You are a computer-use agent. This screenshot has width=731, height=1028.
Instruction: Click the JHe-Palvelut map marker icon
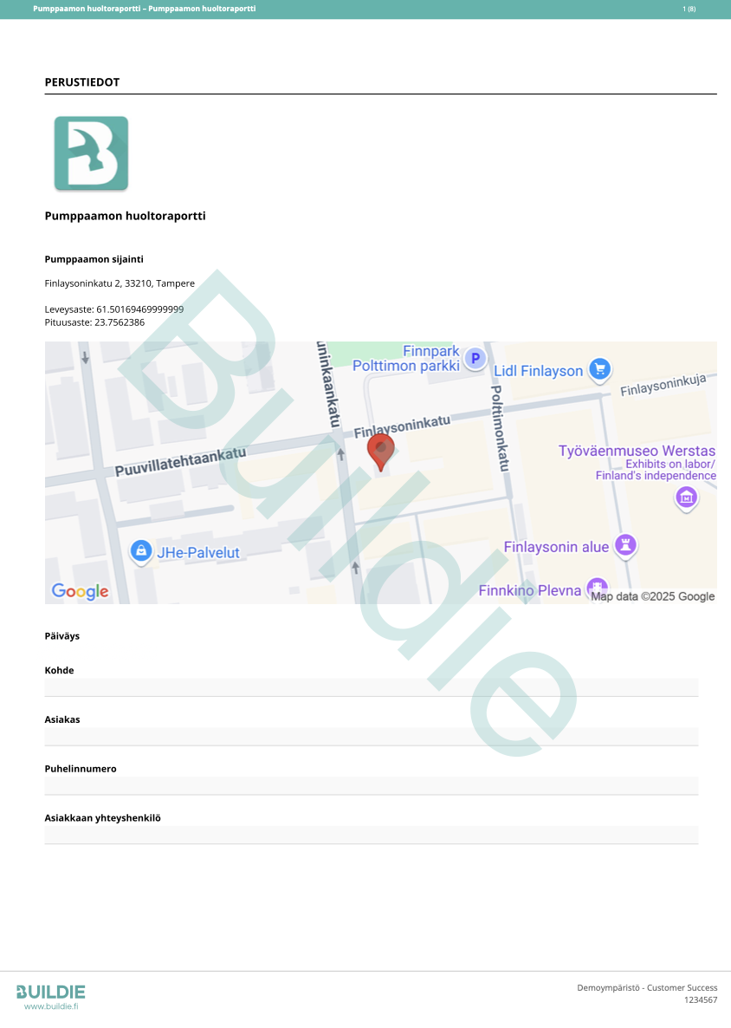pos(140,551)
